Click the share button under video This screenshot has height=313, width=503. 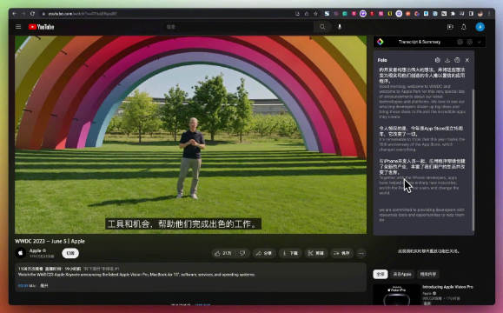(264, 253)
